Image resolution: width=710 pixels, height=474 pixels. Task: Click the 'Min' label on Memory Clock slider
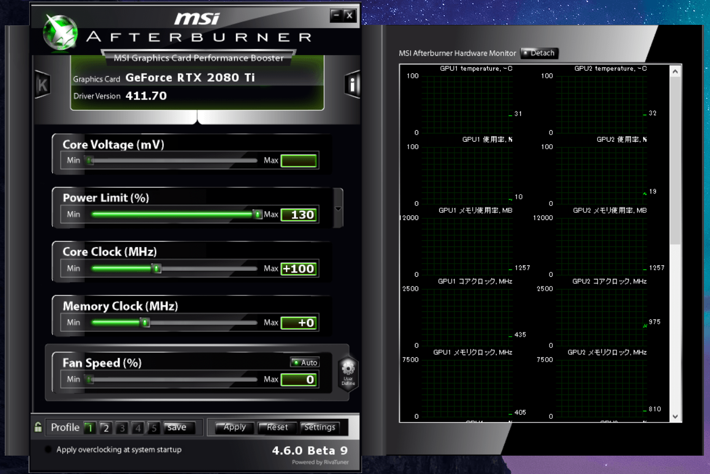73,323
